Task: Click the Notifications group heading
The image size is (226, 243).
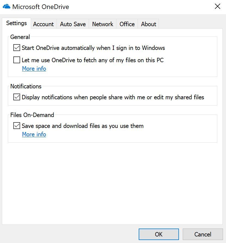Action: coord(26,86)
